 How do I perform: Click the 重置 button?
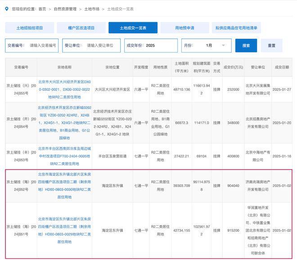point(271,45)
